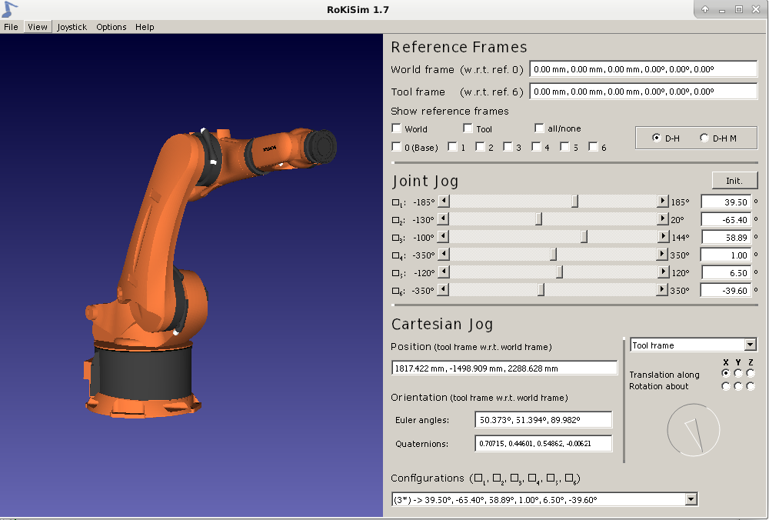Expand the Configurations dropdown list

pos(691,499)
